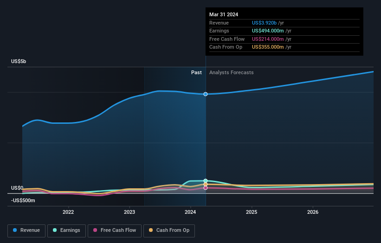Click the US$355.000m cash from op value
The width and height of the screenshot is (381, 243).
[268, 47]
